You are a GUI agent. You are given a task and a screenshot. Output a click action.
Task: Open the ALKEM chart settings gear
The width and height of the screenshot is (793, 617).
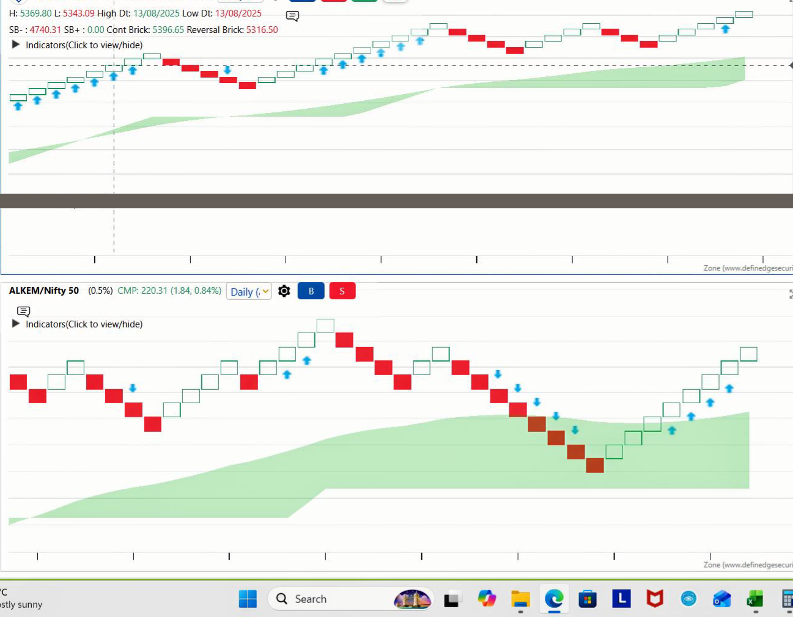pos(284,291)
